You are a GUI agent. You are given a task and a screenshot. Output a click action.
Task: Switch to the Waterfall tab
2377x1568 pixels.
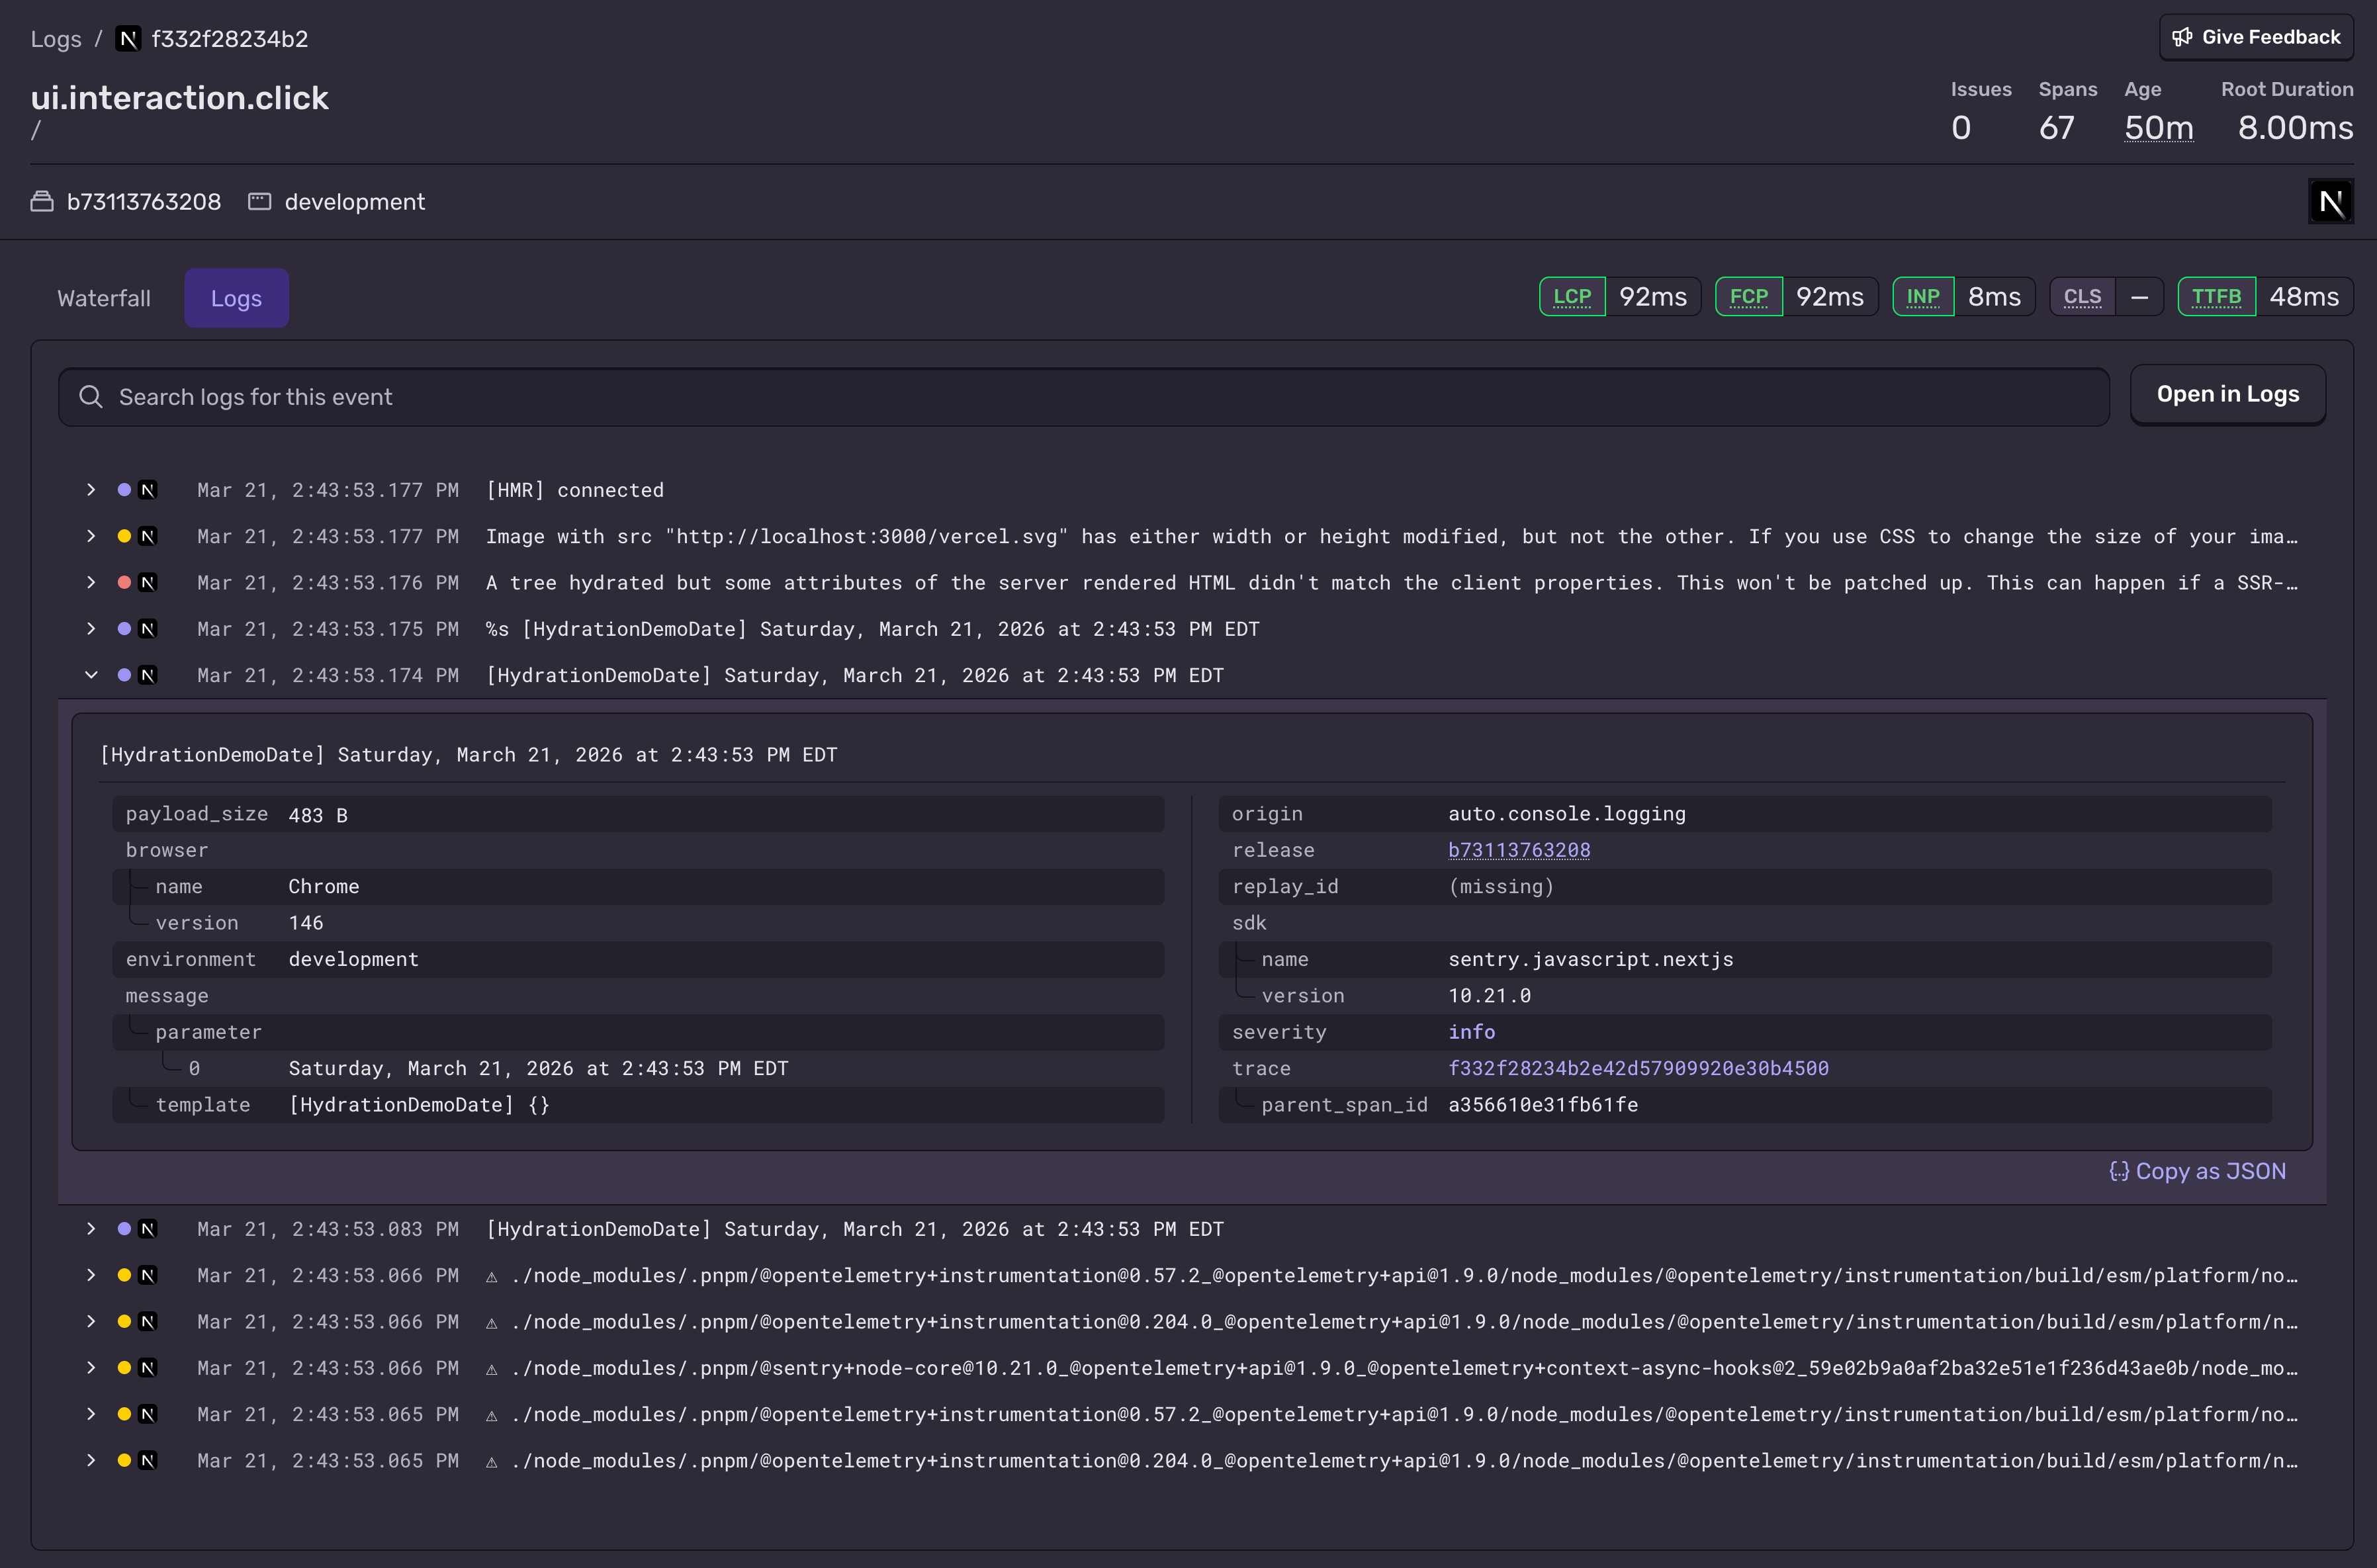[104, 297]
